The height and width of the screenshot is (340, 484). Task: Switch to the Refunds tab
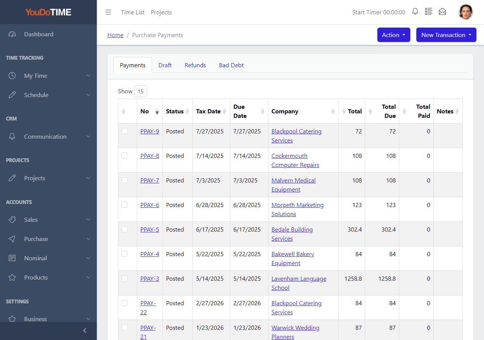195,65
